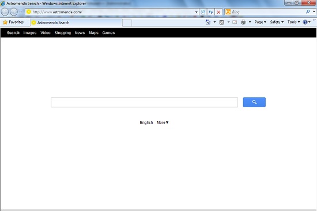Open the Favorites star button

[x=13, y=22]
